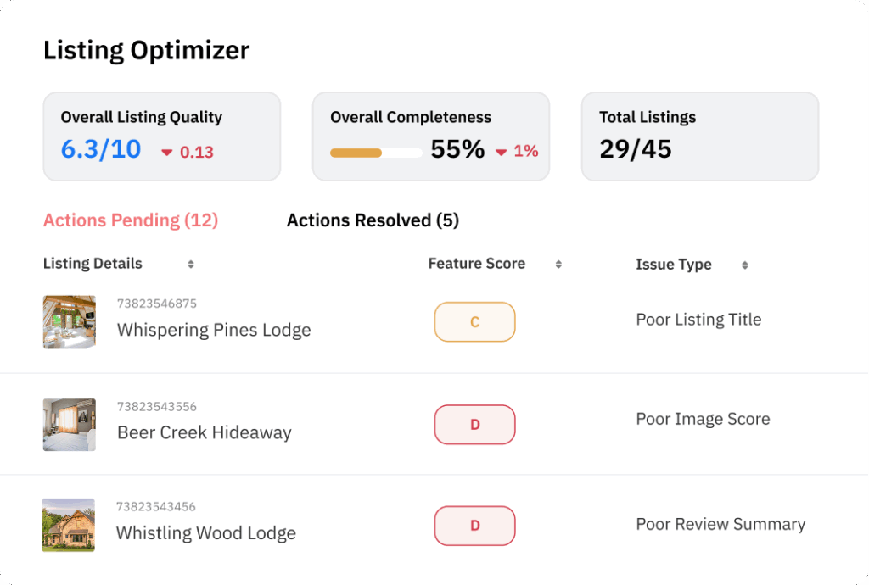Switch to the Actions Resolved tab
The image size is (869, 585).
pos(373,220)
